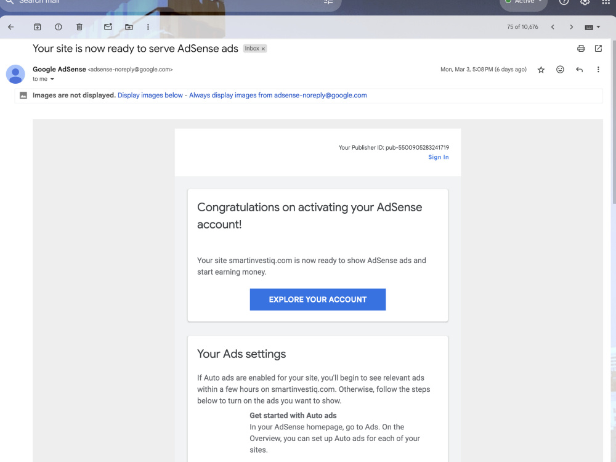Viewport: 616px width, 462px height.
Task: Go to the older email arrow
Action: [571, 27]
